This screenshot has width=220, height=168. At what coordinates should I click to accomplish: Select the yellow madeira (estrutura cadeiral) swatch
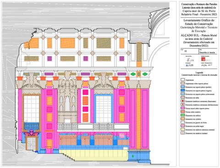[183, 130]
